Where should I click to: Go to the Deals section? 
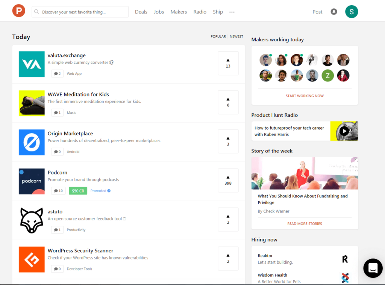[141, 12]
